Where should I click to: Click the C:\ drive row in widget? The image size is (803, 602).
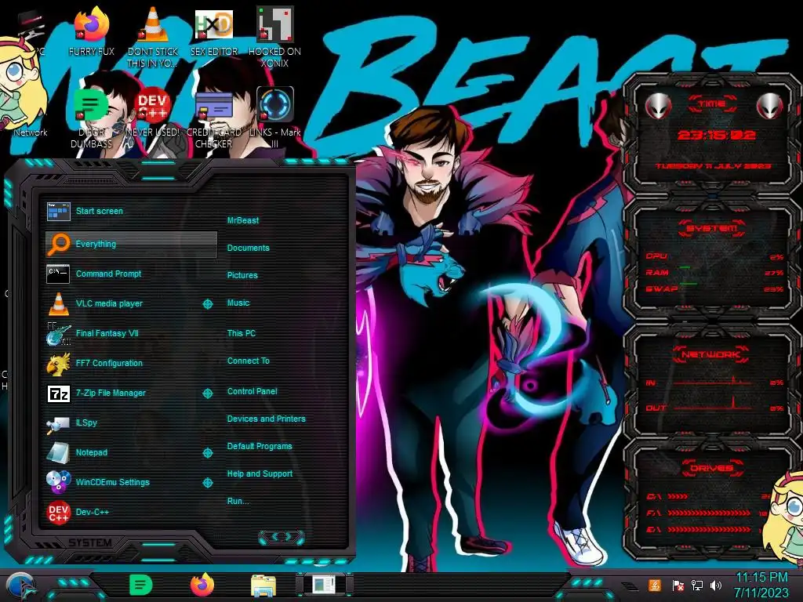click(709, 496)
